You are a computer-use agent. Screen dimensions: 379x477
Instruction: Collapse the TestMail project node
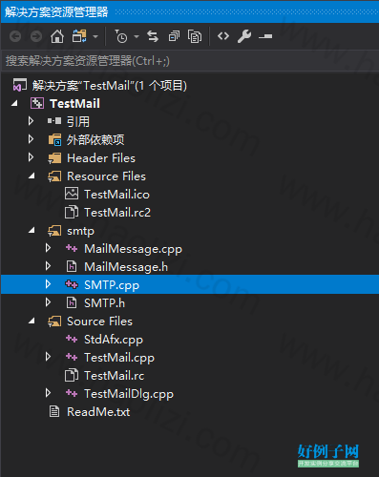tap(14, 103)
